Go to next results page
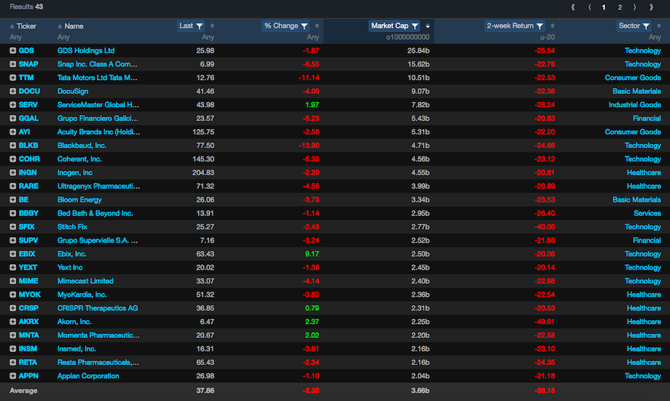 point(635,7)
